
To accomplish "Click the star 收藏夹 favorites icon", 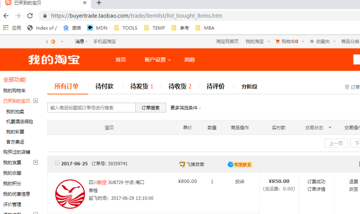I will (x=312, y=41).
